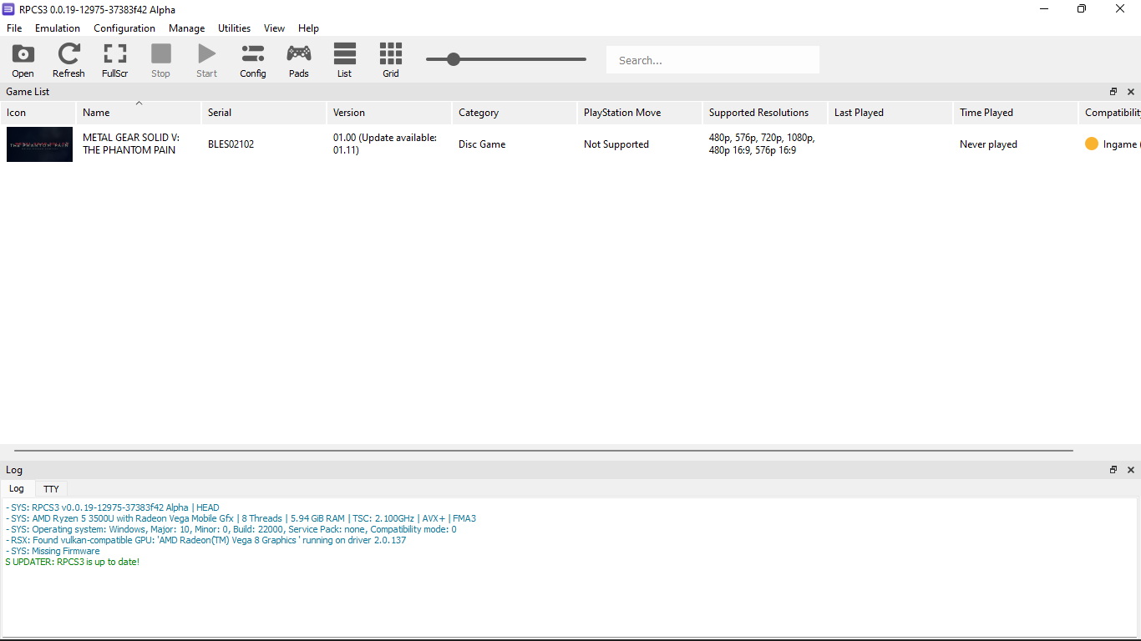
Task: Click log line RPCS3 is up to date
Action: click(72, 562)
